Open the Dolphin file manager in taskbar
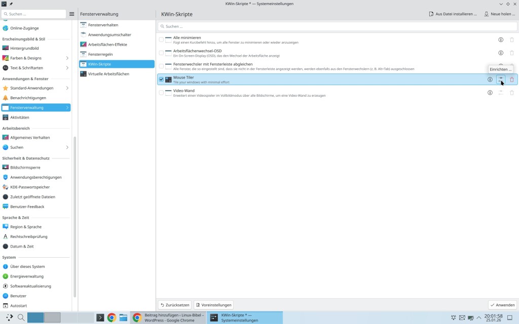519x324 pixels. tap(123, 318)
